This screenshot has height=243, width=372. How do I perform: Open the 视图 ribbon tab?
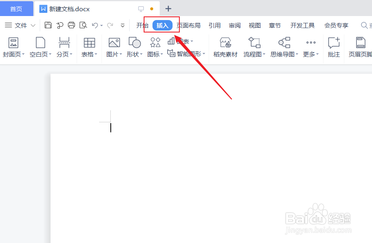point(254,25)
